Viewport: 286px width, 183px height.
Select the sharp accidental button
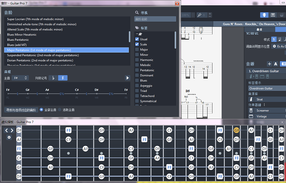[x=63, y=77]
